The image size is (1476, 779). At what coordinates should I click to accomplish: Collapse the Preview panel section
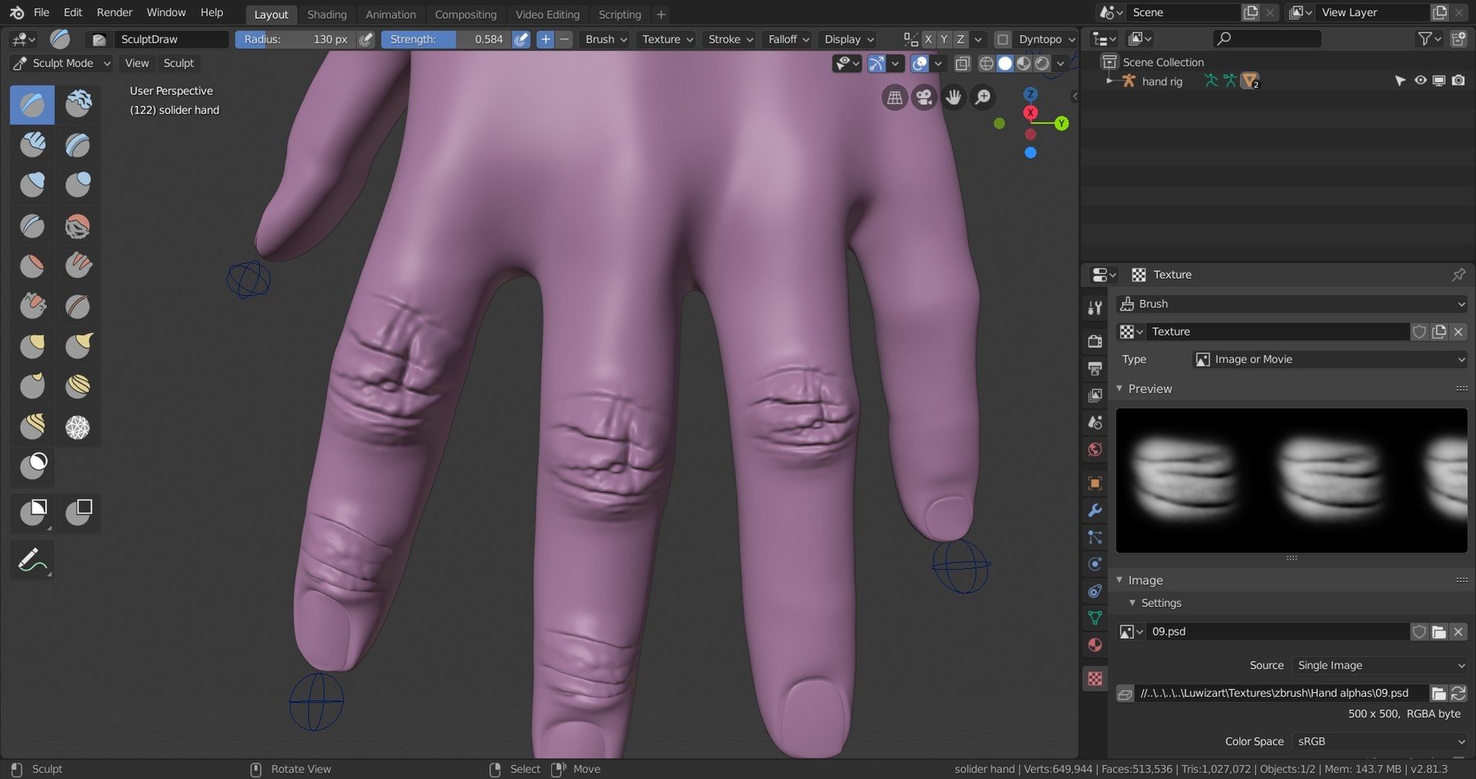[1150, 389]
